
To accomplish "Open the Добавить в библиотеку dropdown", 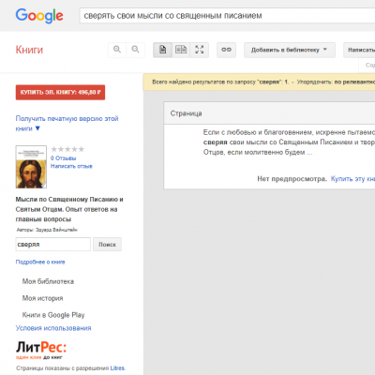I will [x=290, y=50].
